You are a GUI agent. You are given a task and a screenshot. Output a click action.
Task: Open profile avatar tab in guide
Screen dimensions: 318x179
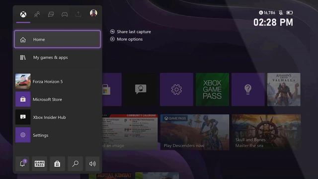(x=93, y=13)
